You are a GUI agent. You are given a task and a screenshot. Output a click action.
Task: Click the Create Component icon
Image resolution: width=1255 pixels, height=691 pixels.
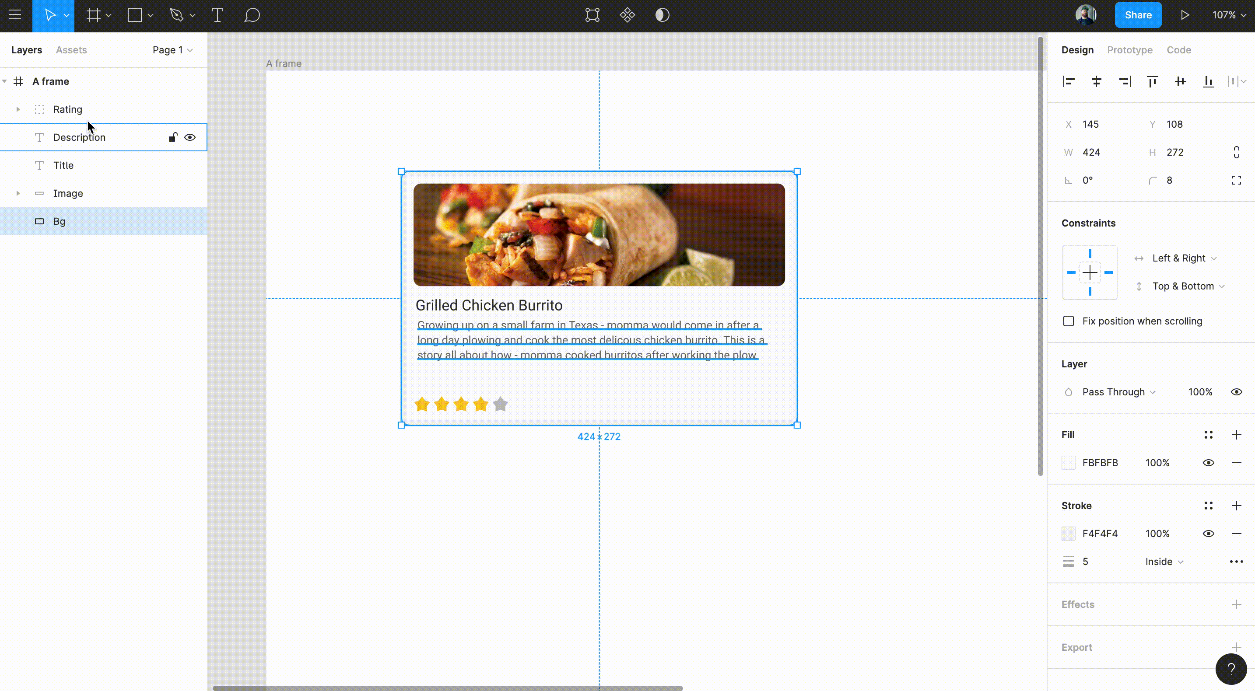(627, 15)
